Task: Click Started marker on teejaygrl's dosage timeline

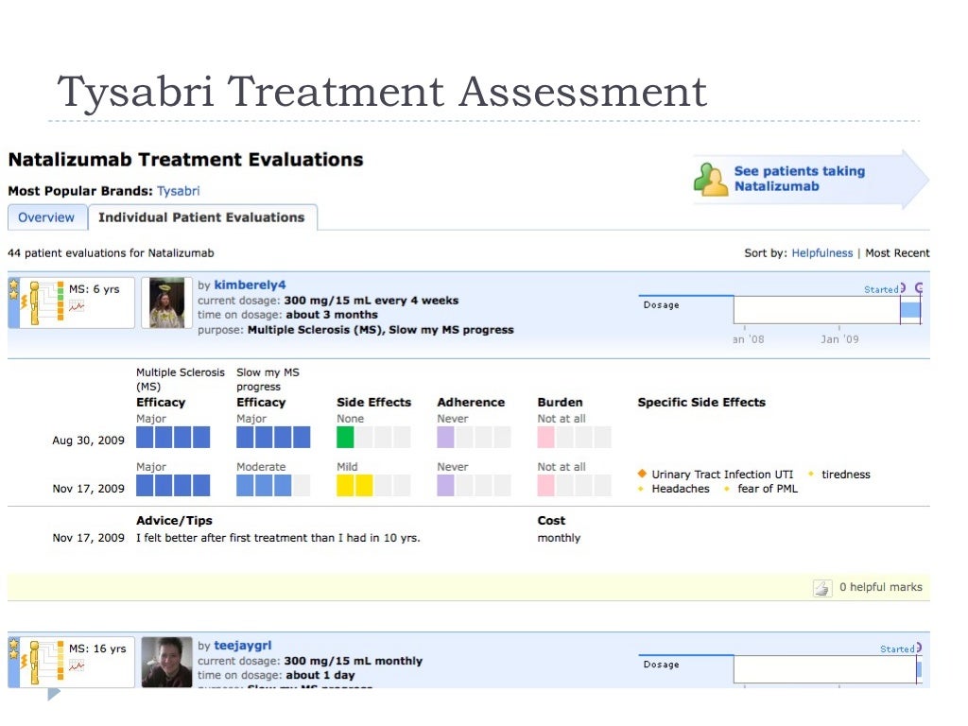Action: coord(897,649)
